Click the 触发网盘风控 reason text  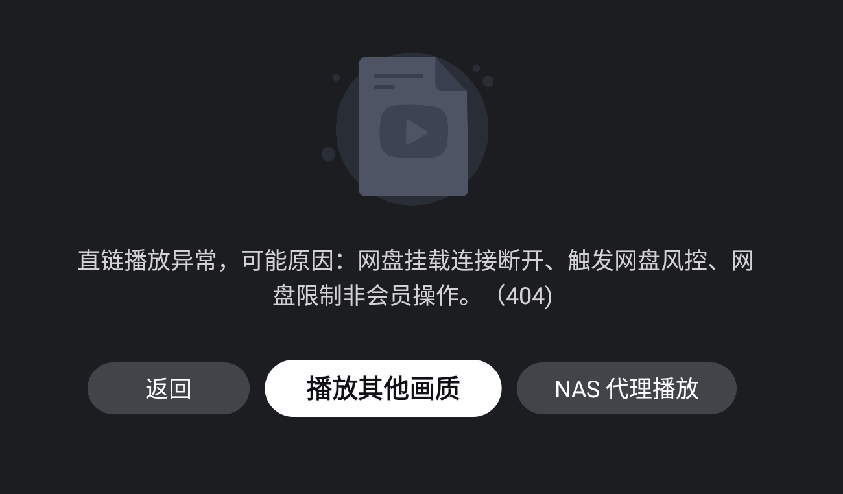coord(637,261)
